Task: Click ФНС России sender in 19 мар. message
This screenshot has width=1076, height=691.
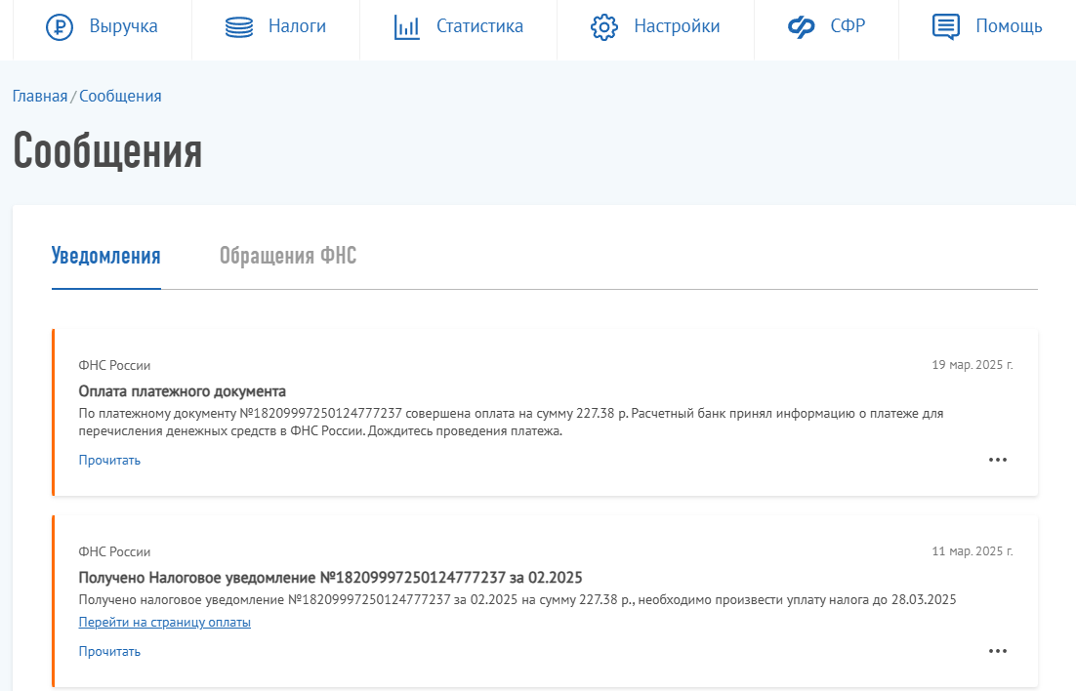Action: pyautogui.click(x=114, y=366)
